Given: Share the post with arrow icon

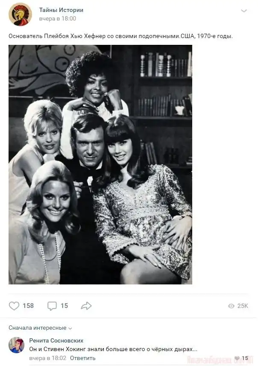Looking at the screenshot, I should [x=86, y=306].
